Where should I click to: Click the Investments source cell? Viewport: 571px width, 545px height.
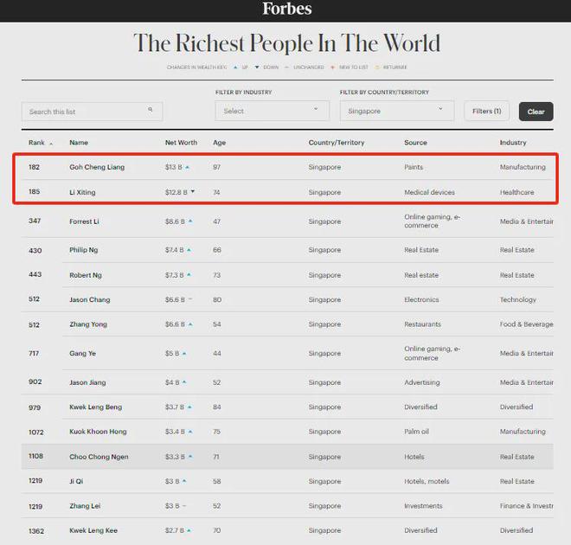click(x=423, y=506)
